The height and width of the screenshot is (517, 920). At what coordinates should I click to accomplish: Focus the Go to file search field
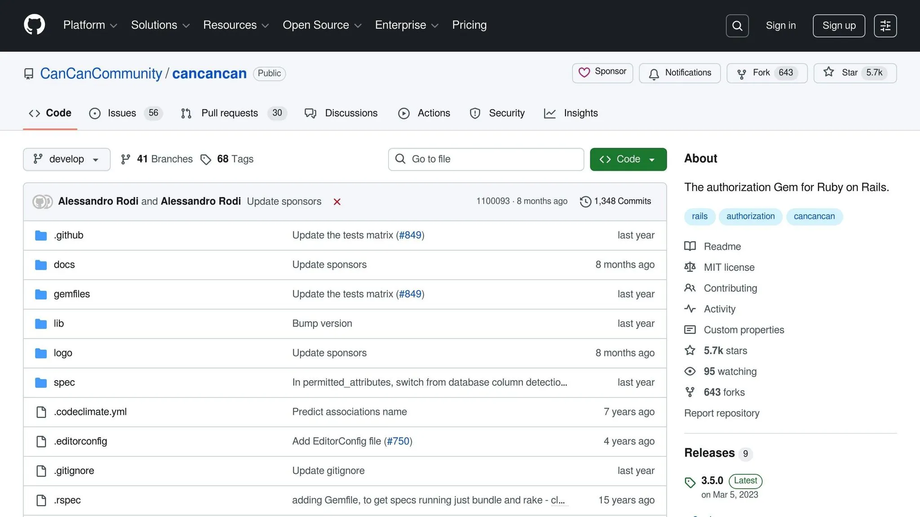[486, 159]
